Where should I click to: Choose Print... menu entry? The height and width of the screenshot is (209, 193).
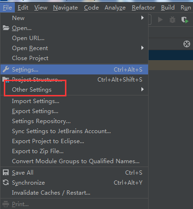click(74, 204)
